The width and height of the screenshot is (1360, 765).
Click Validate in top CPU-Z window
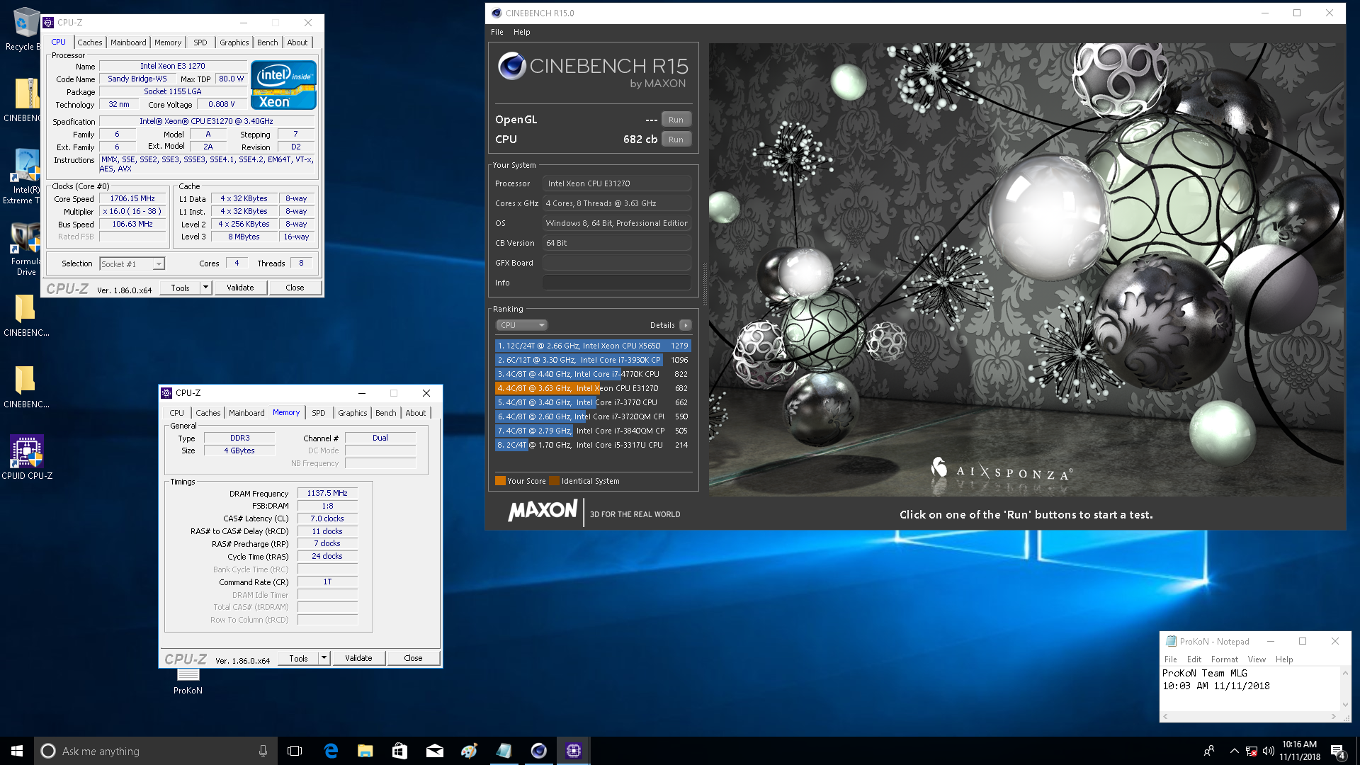(240, 288)
